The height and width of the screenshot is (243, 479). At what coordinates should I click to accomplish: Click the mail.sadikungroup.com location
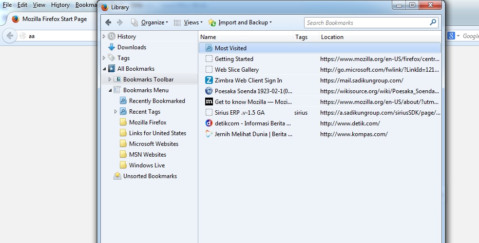[362, 81]
